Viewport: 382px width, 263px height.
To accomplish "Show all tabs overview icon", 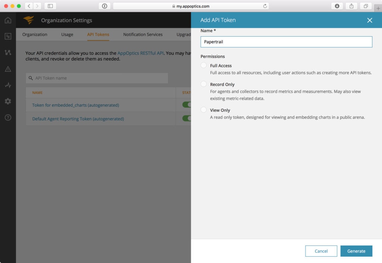I will point(366,6).
